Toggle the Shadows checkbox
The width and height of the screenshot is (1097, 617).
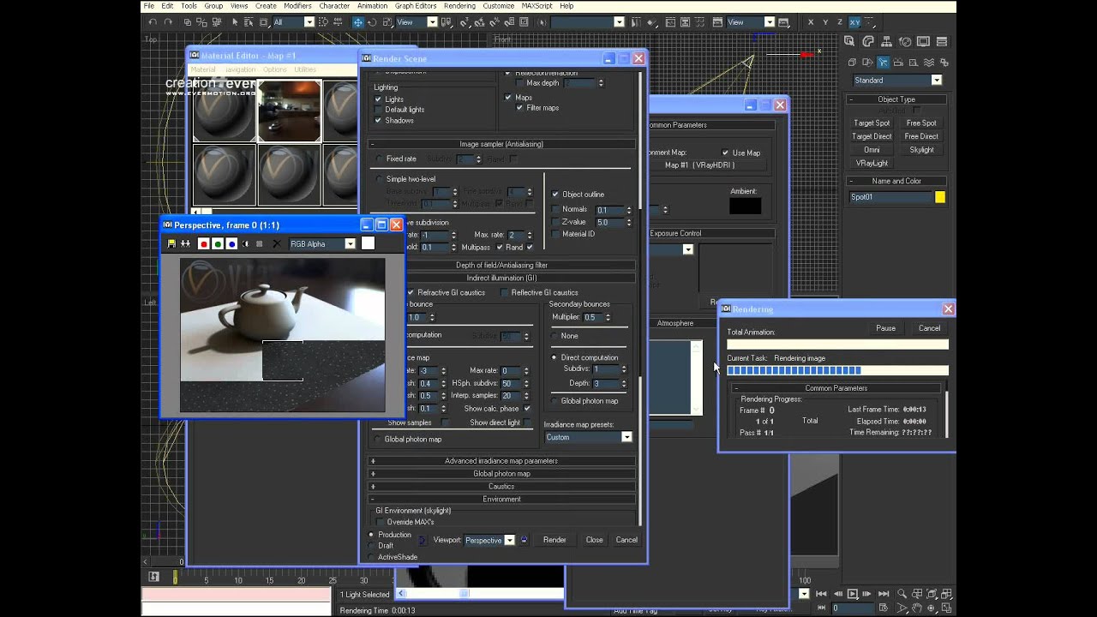378,121
